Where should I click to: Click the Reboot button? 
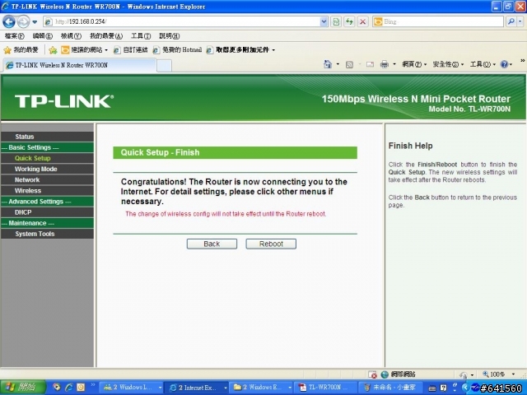(271, 244)
